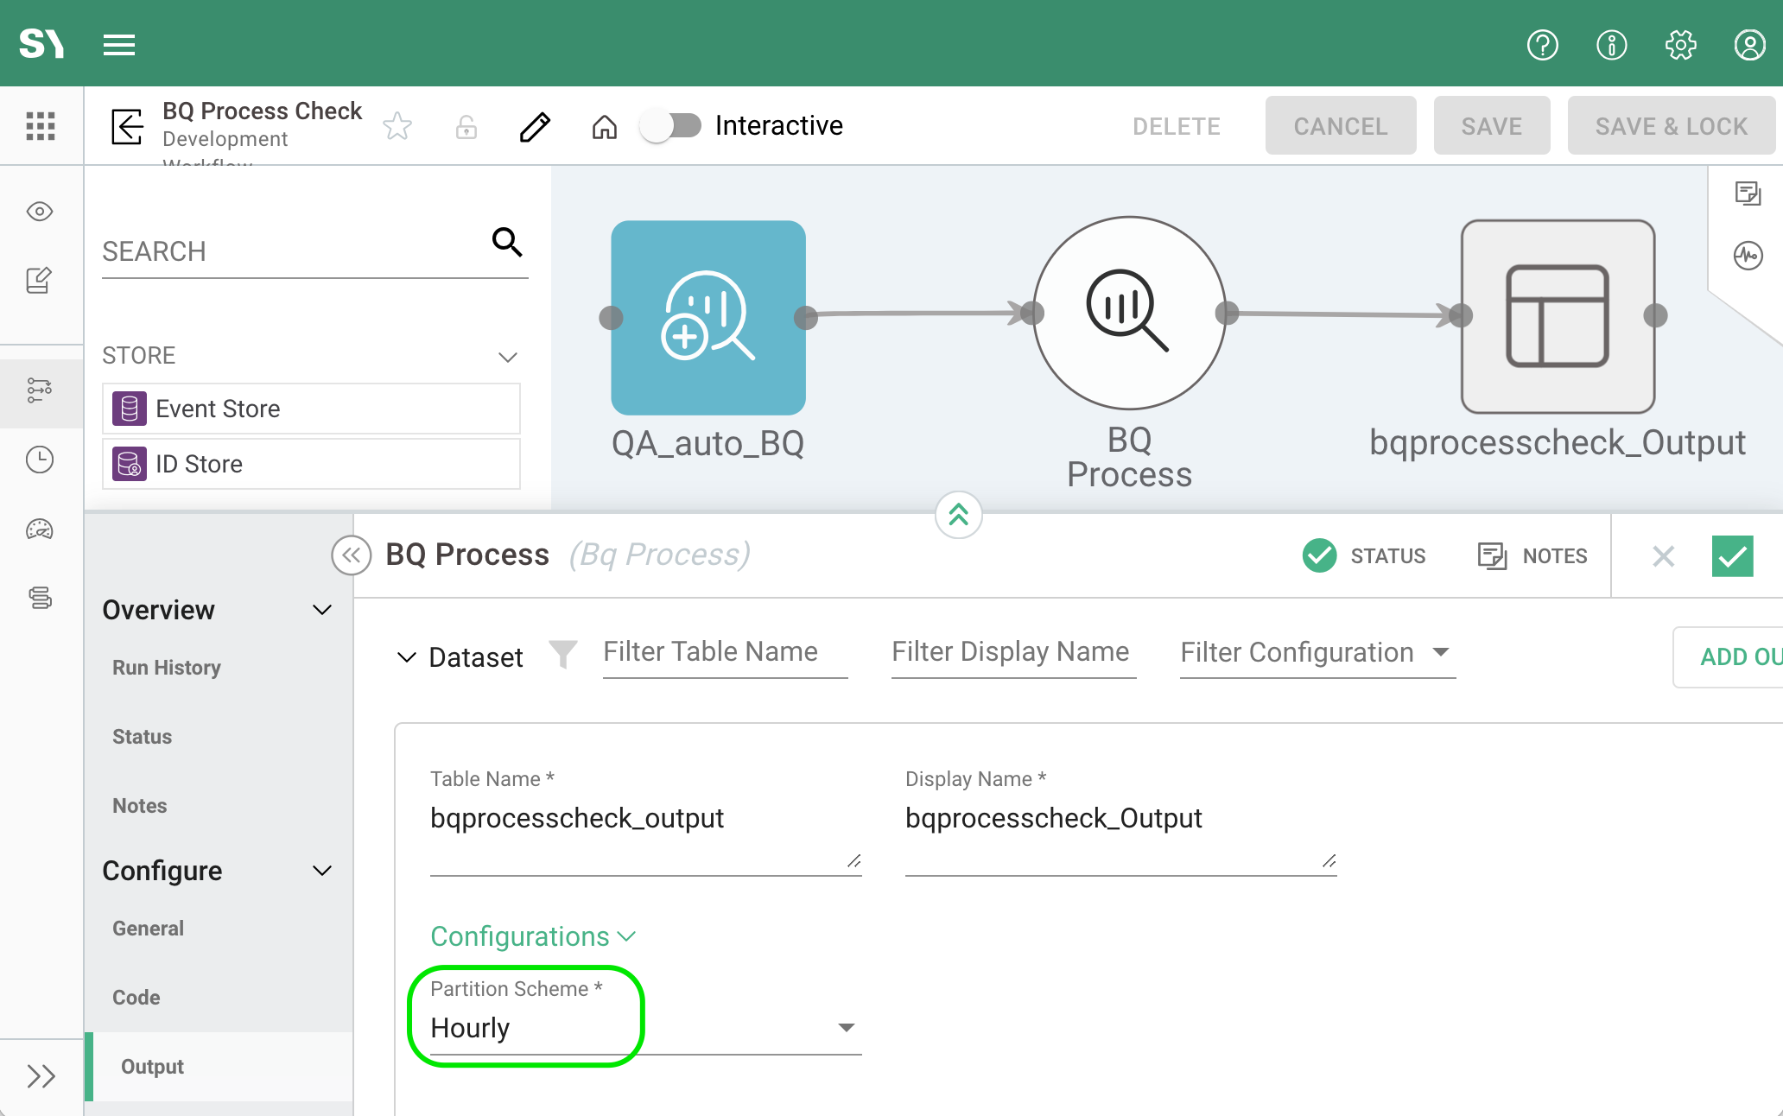Open the apps grid icon
This screenshot has width=1783, height=1116.
point(41,126)
